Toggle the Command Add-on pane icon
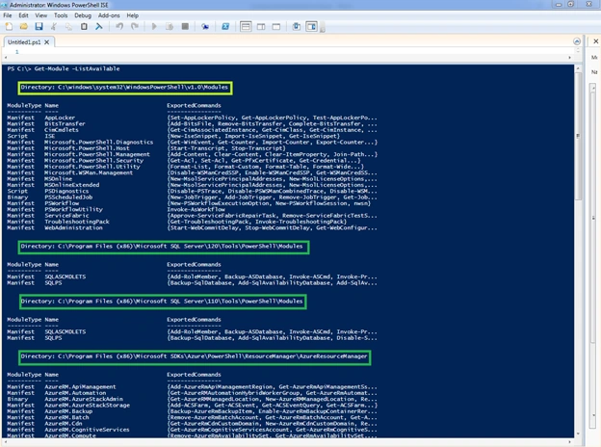The image size is (601, 447). pyautogui.click(x=312, y=26)
